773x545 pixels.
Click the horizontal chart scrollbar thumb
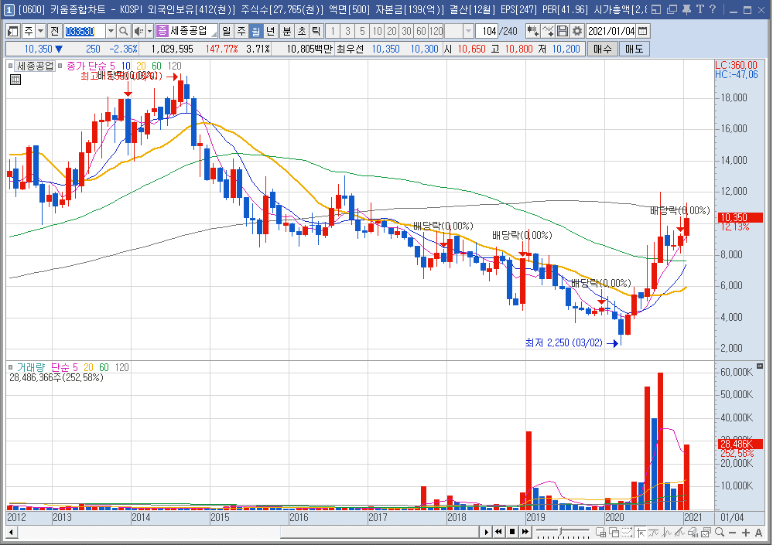coord(380,532)
